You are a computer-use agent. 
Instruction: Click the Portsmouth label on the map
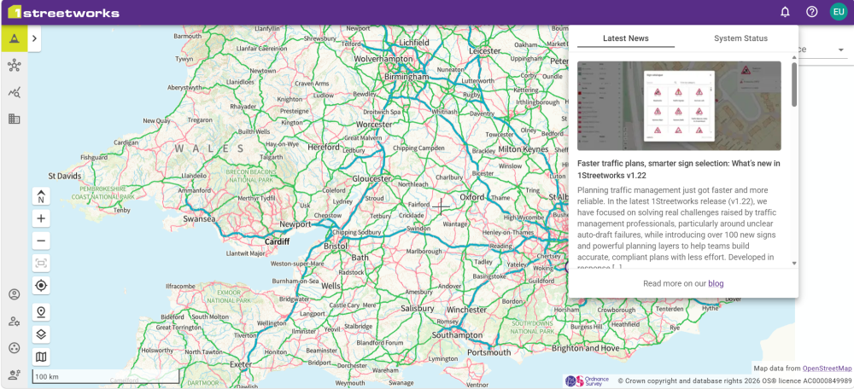pos(491,352)
